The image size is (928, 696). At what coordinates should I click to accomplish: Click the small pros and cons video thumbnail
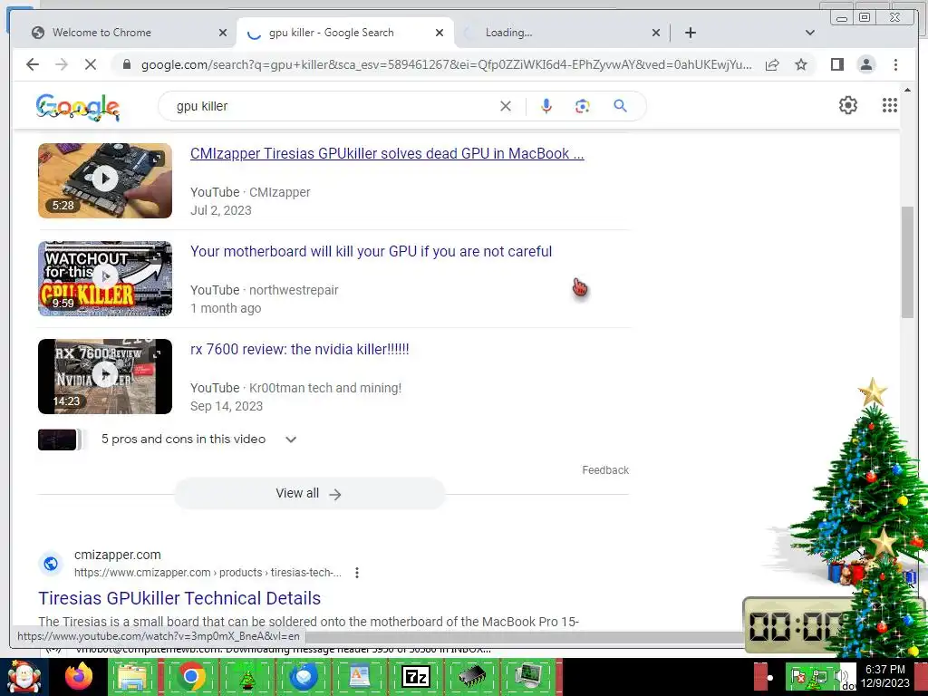coord(57,440)
